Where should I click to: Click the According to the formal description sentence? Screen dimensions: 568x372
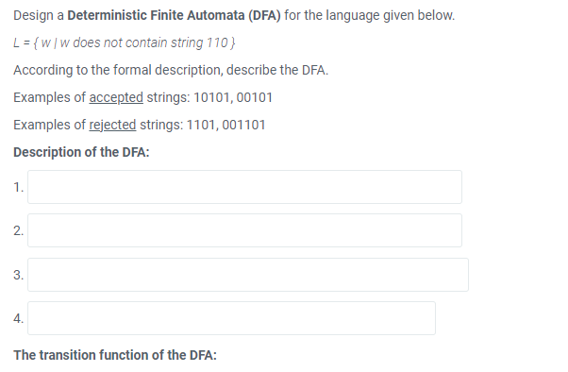coord(171,70)
